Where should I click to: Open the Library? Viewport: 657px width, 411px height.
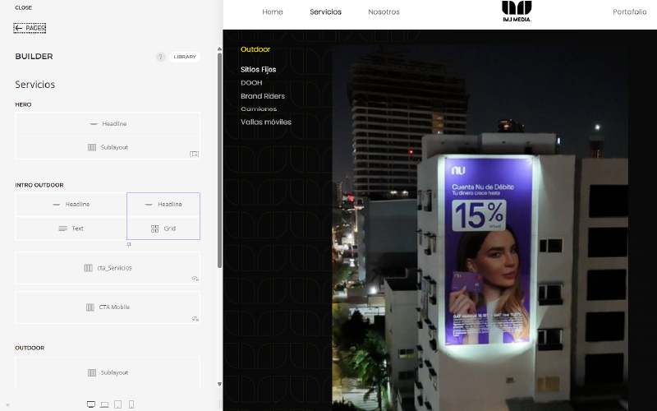(185, 57)
